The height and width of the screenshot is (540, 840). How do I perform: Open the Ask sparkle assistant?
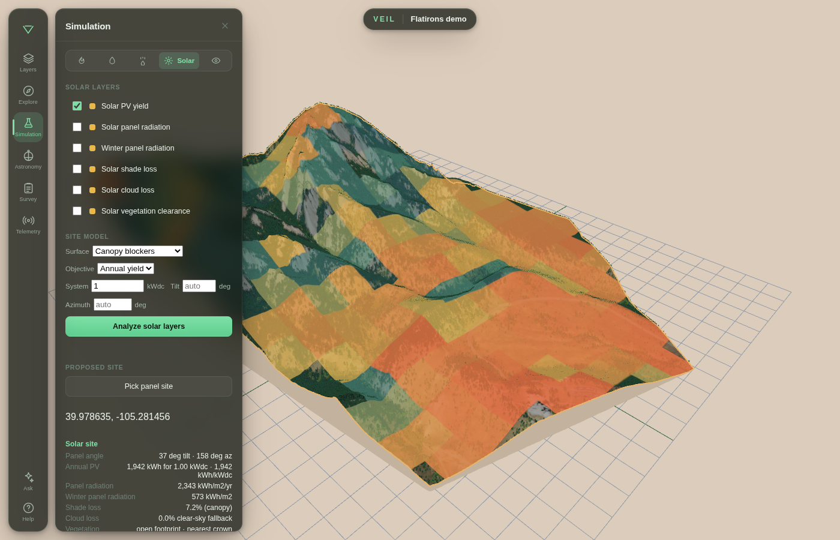(28, 481)
